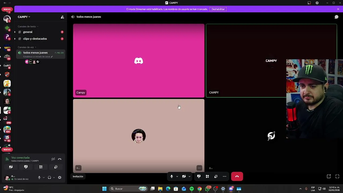Viewport: 343px width, 193px height.
Task: Open purple P server in sidebar
Action: [7, 37]
